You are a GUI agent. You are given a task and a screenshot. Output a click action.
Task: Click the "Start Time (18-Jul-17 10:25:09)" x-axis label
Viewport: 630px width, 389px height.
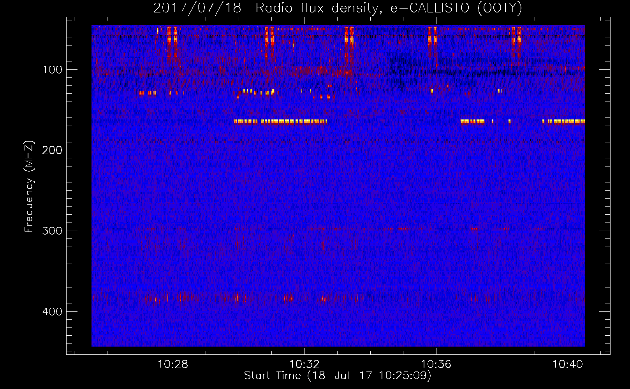338,376
